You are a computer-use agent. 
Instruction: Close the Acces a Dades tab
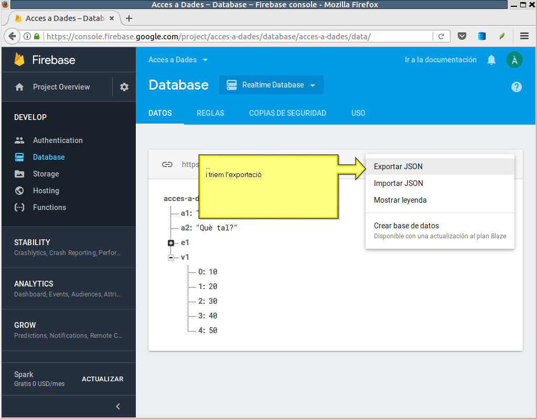point(112,18)
